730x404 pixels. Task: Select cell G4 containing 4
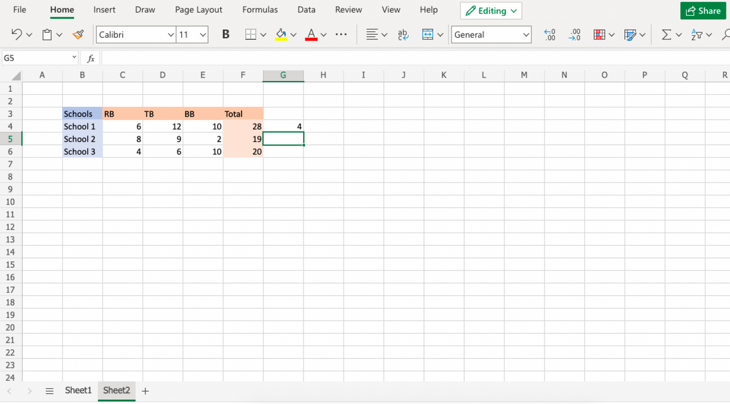(x=283, y=127)
